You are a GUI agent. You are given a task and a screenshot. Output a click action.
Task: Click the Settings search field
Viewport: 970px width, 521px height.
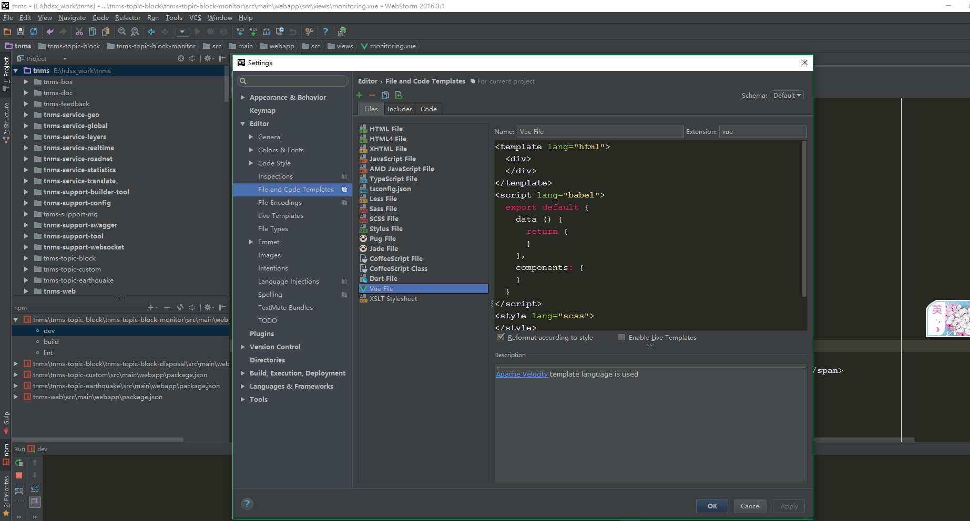point(293,81)
